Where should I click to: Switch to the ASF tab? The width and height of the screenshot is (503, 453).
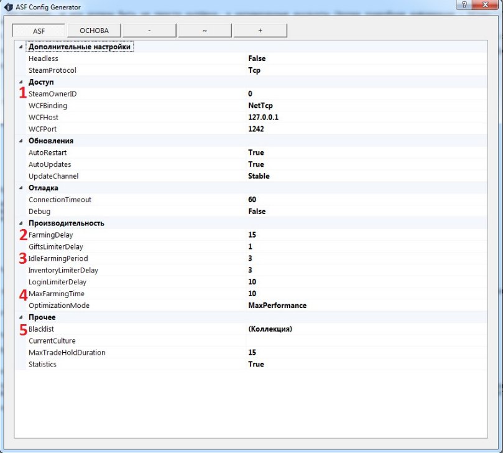click(x=39, y=31)
